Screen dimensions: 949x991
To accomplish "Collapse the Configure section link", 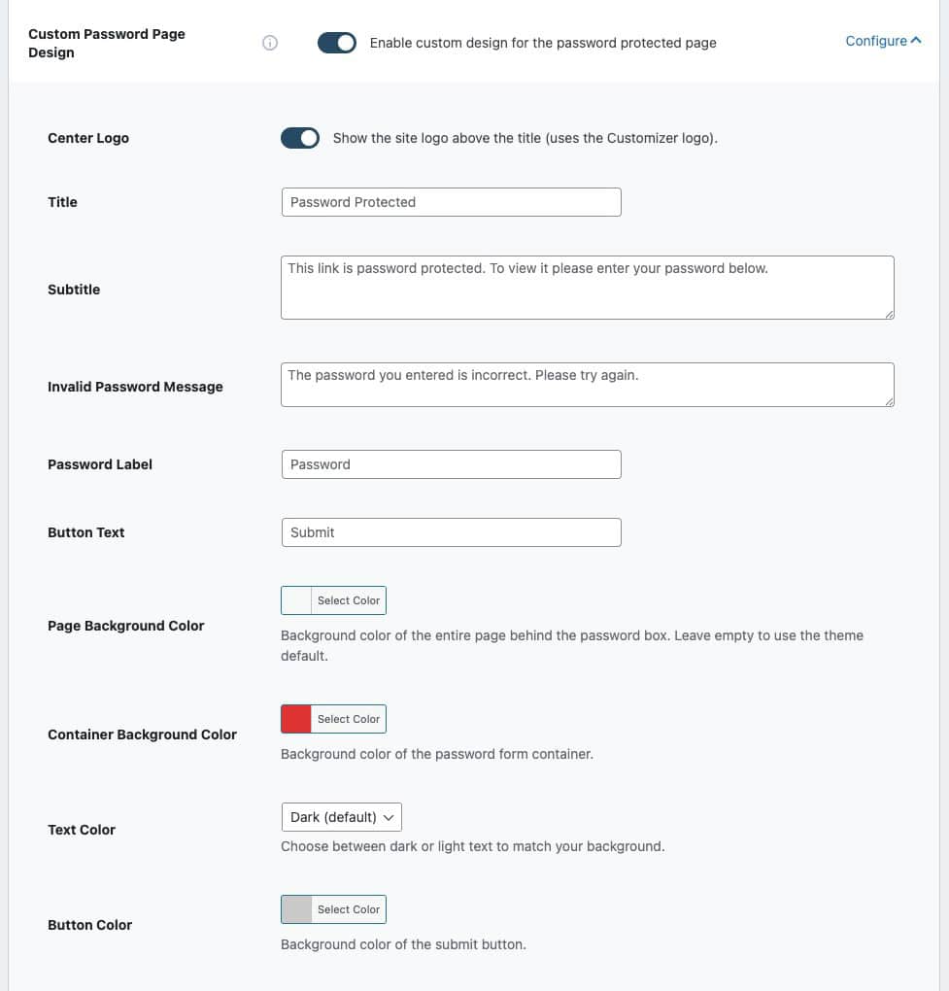I will click(876, 41).
